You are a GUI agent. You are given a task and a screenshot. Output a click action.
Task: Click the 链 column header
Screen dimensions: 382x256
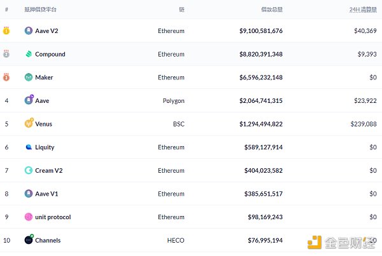[181, 10]
